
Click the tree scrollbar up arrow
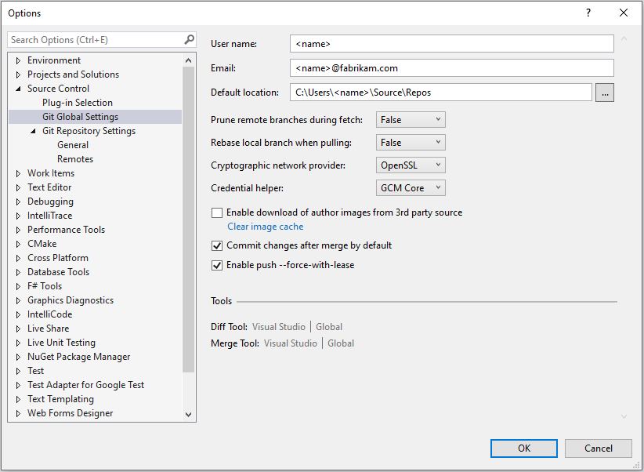189,60
